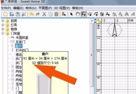136x94 pixels.
Task: Create a new home file
Action: [6, 14]
